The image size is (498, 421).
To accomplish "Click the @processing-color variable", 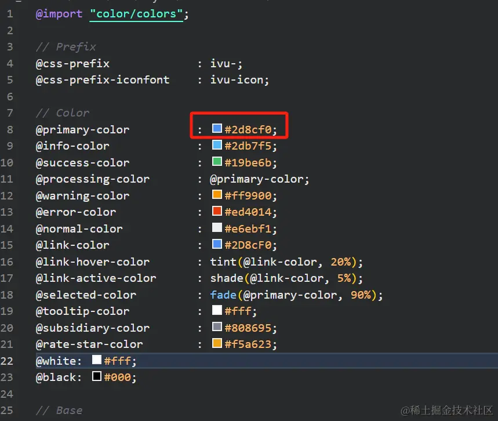I will pyautogui.click(x=92, y=179).
